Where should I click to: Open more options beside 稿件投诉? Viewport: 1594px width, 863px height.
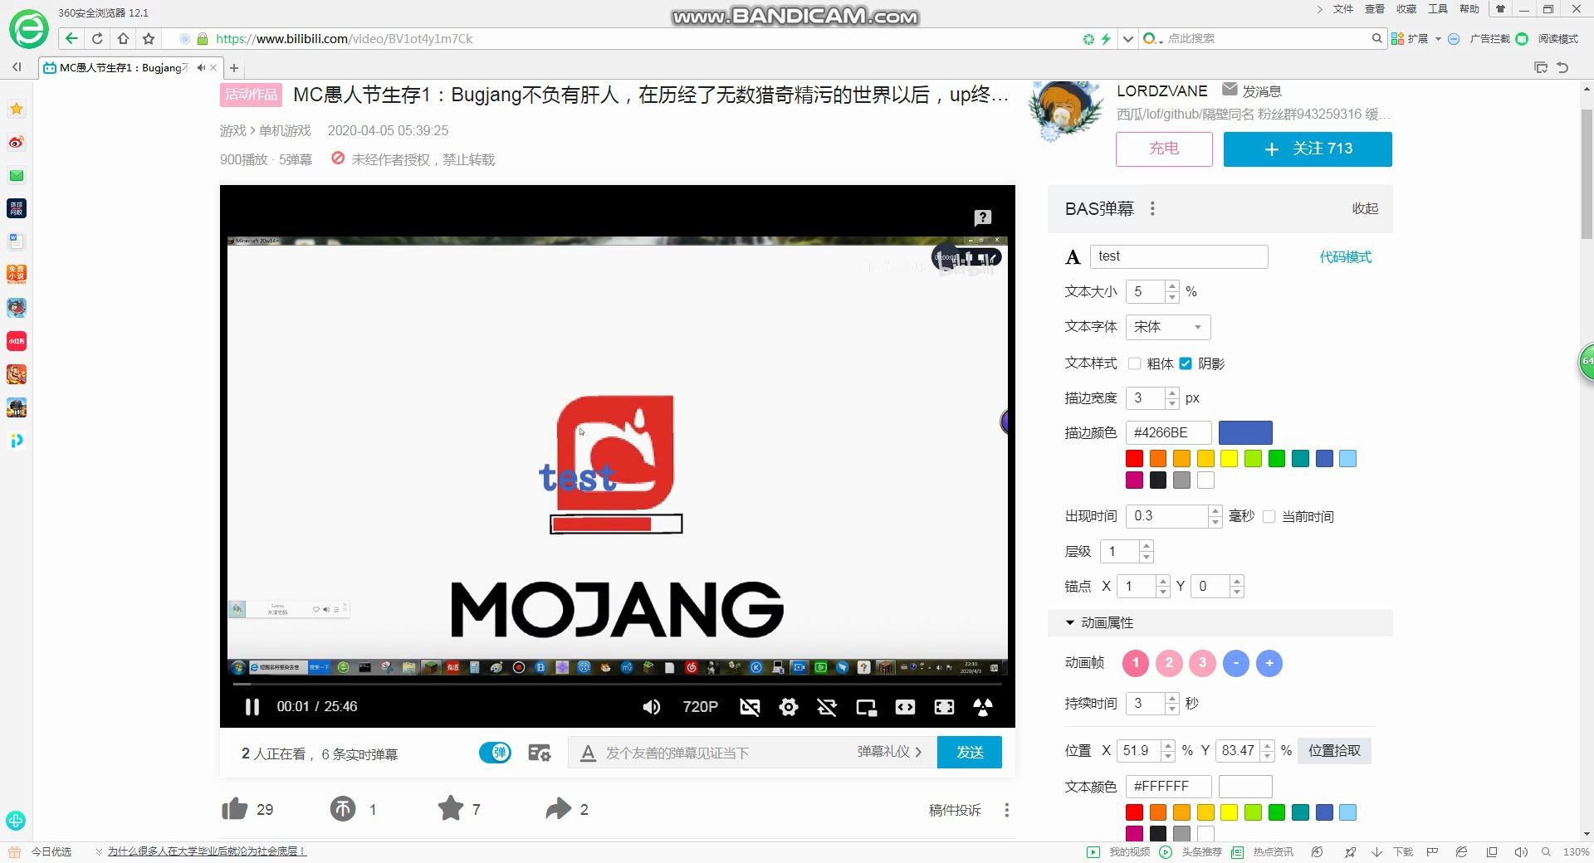[1007, 810]
